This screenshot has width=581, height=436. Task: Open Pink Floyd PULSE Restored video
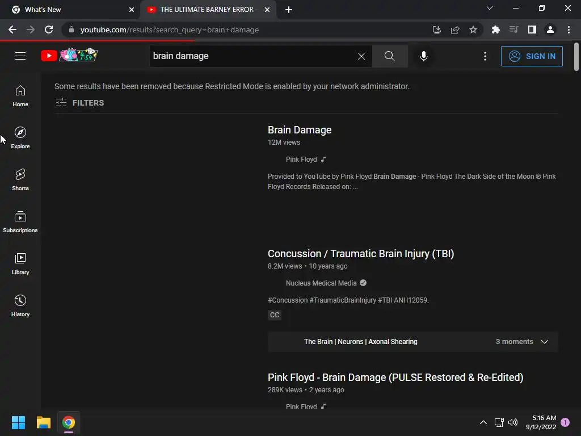point(395,378)
